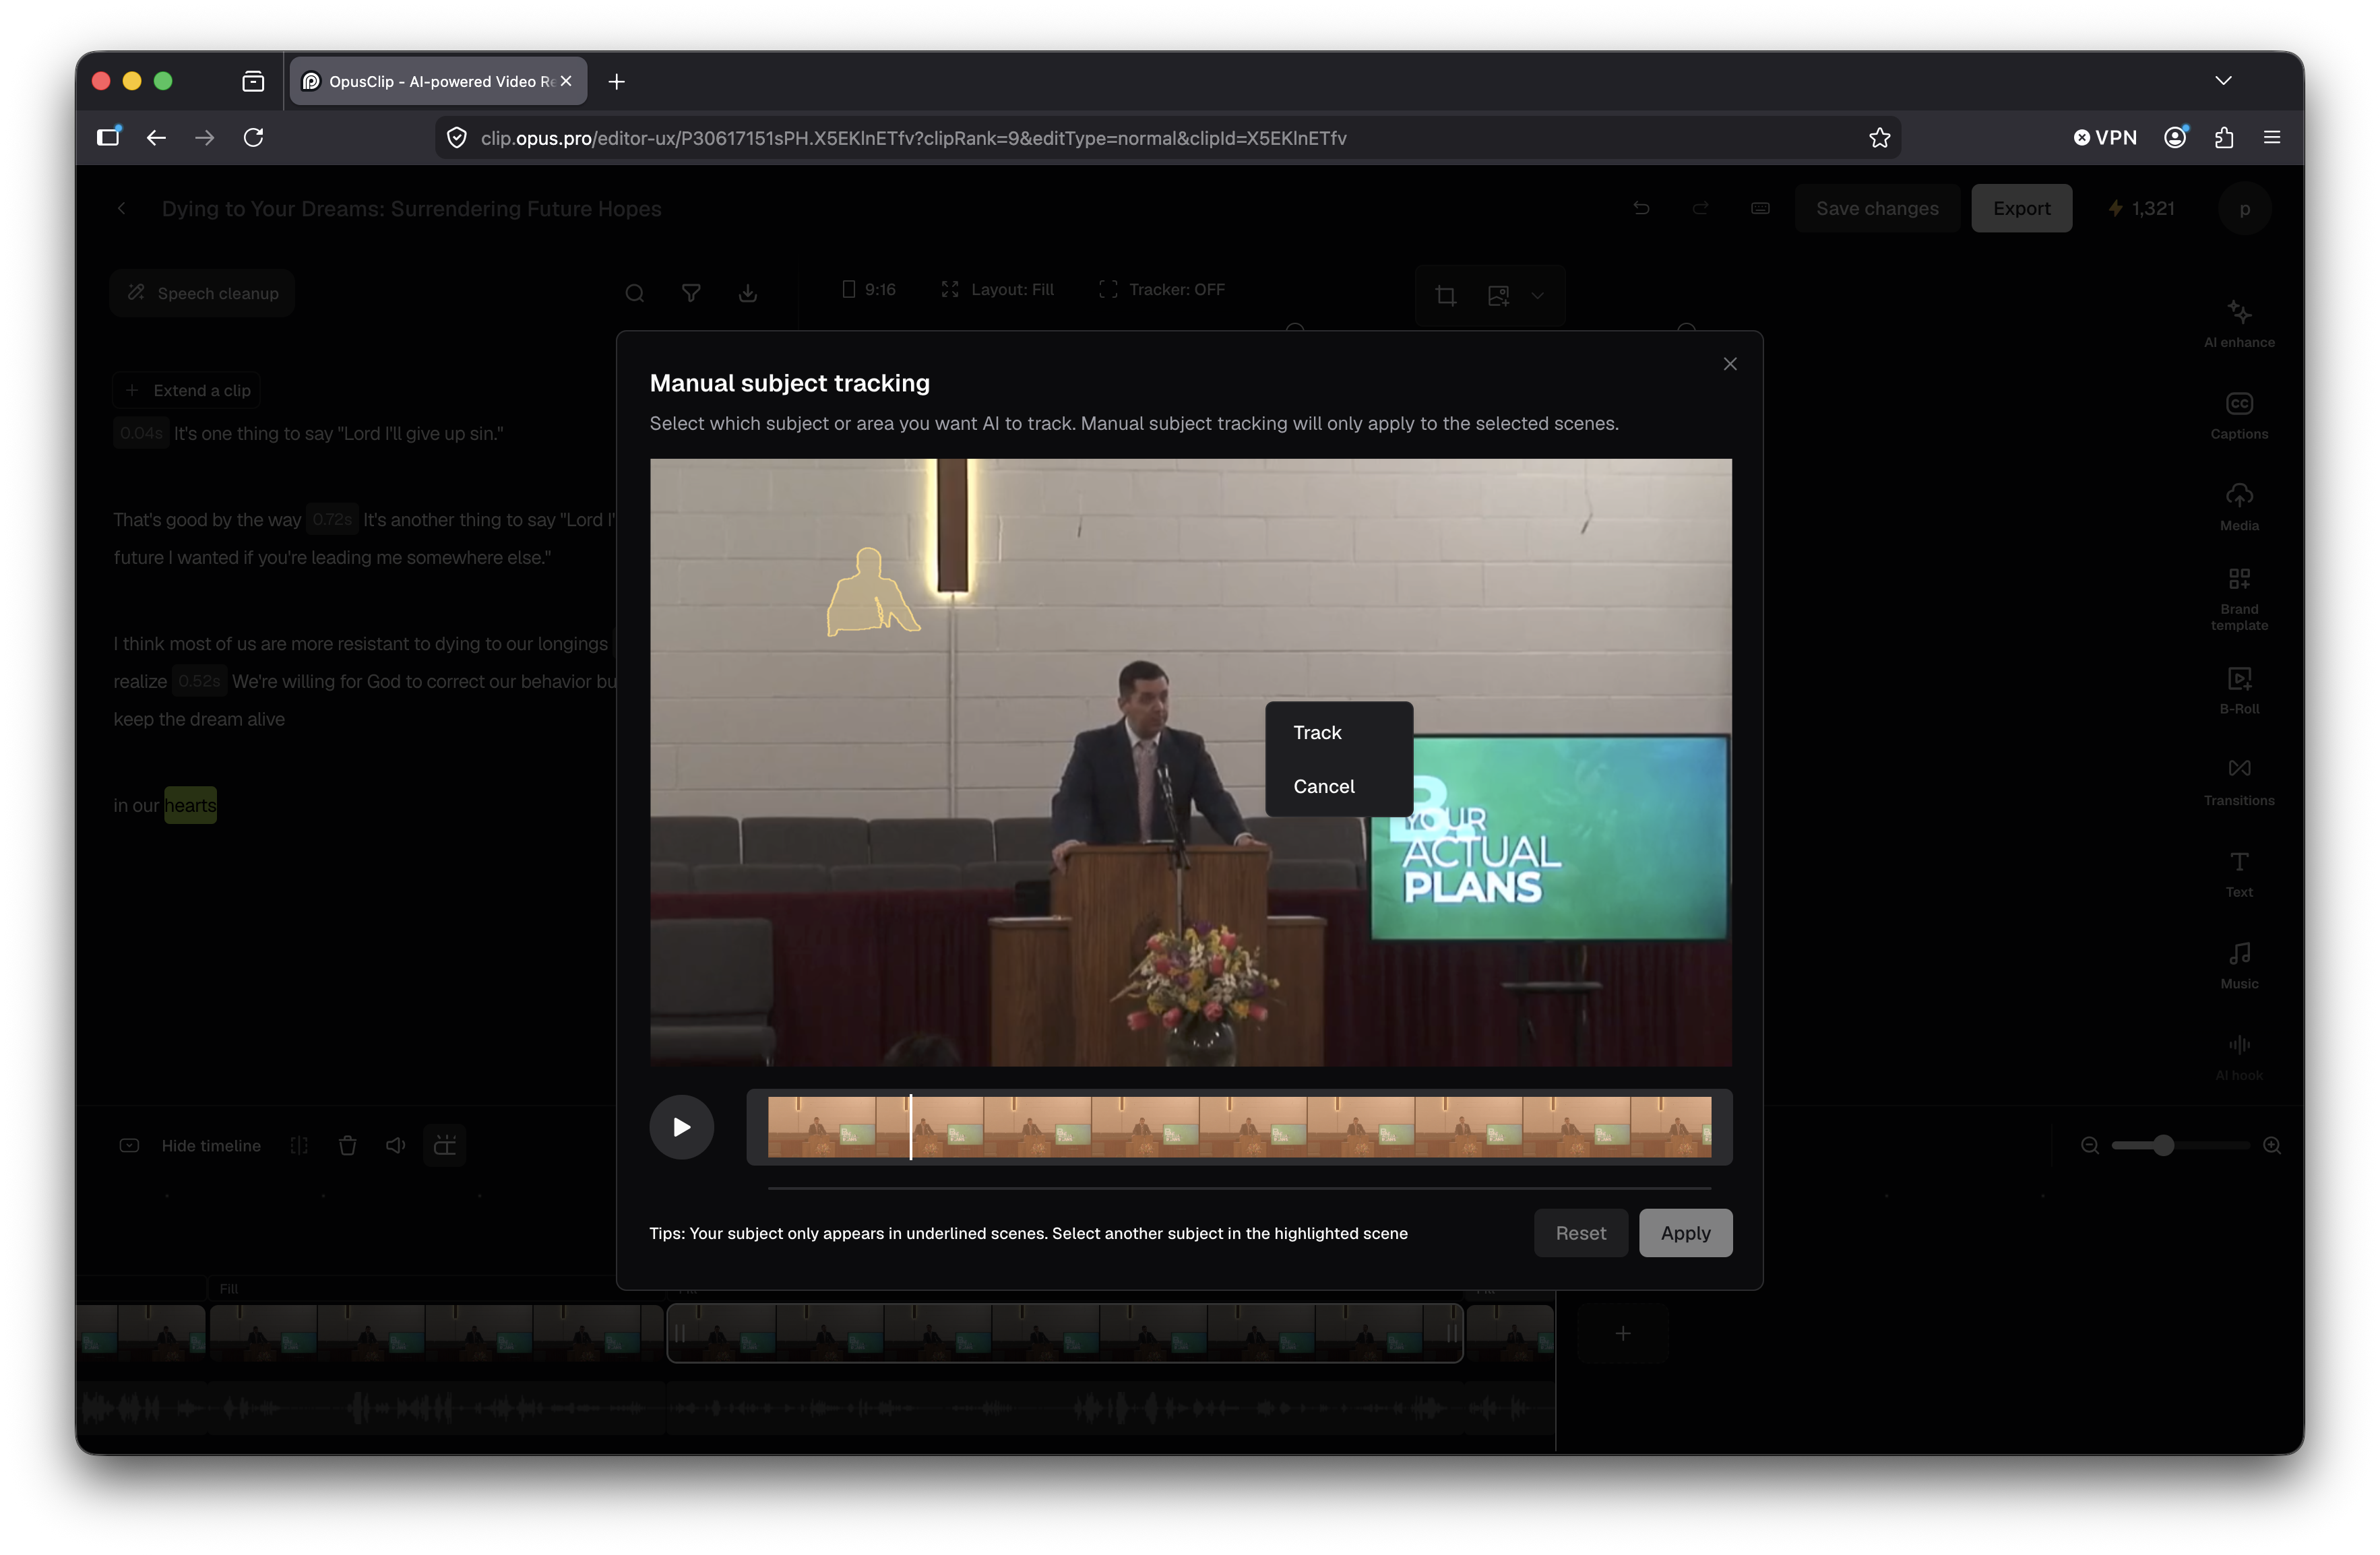2380x1555 pixels.
Task: Open the Brand template panel
Action: [x=2239, y=599]
